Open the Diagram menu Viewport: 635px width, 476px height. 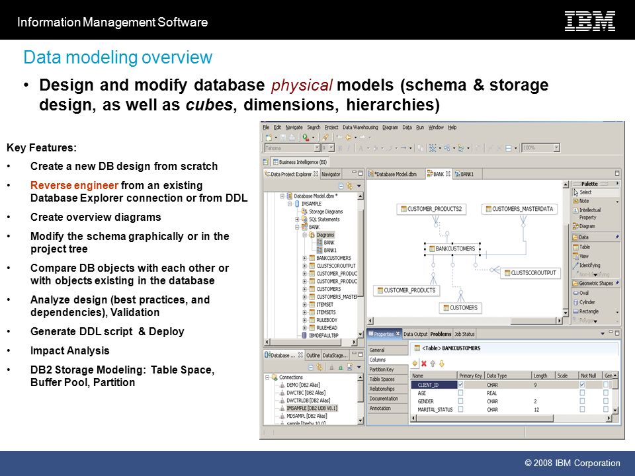390,127
